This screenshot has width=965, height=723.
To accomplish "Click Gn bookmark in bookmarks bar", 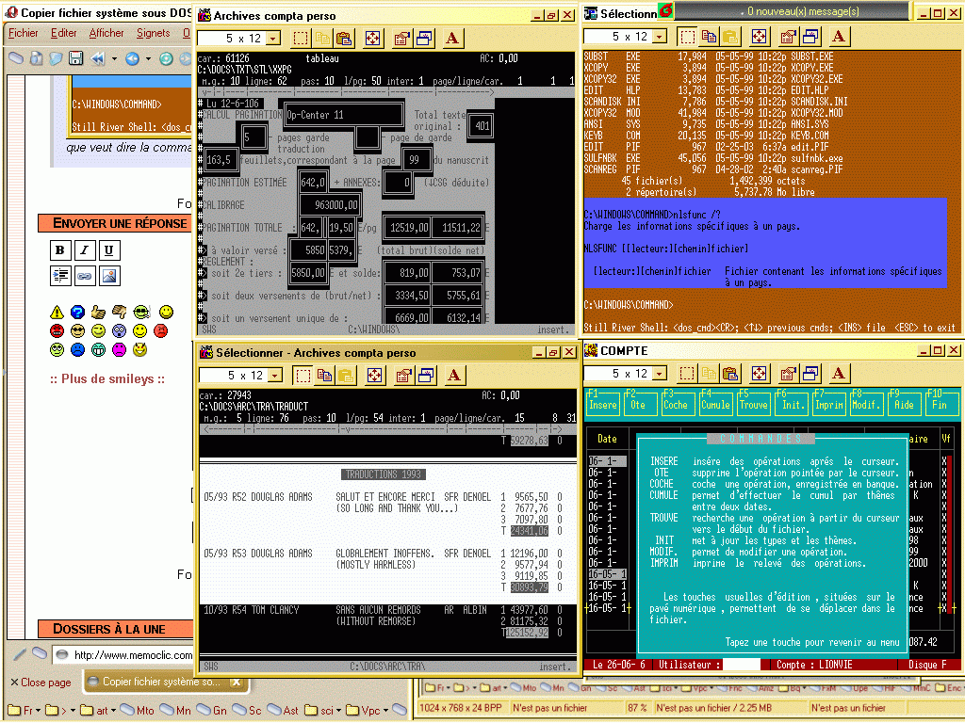I will point(212,710).
